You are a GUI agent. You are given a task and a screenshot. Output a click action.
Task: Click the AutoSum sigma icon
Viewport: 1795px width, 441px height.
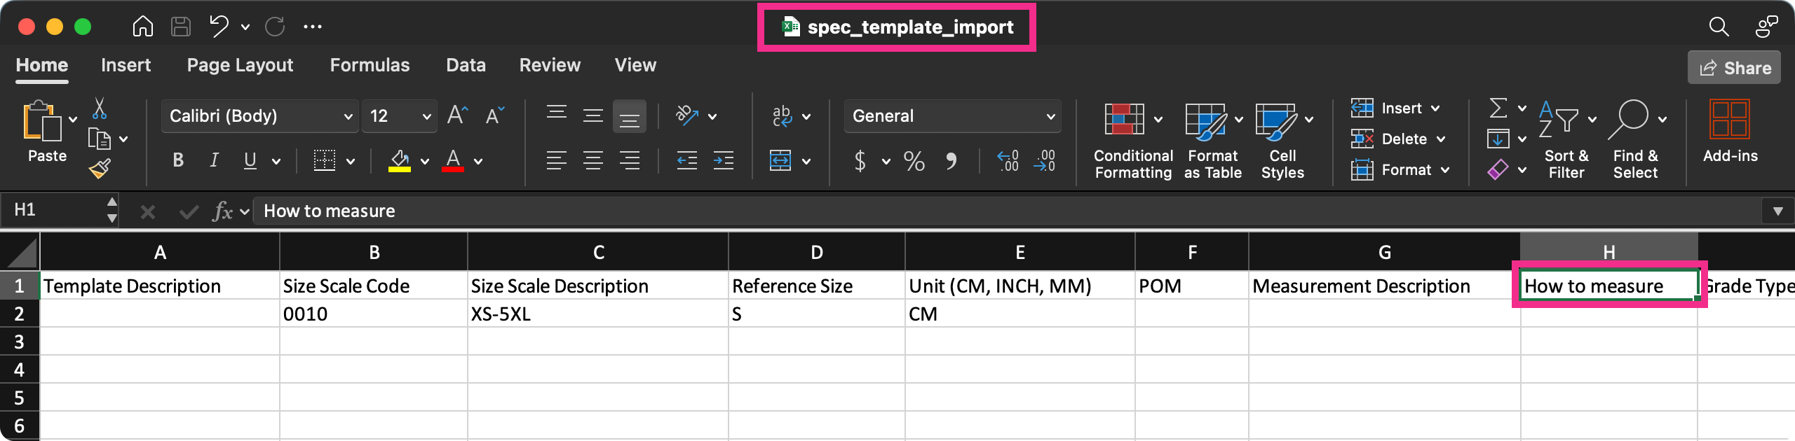pos(1498,108)
